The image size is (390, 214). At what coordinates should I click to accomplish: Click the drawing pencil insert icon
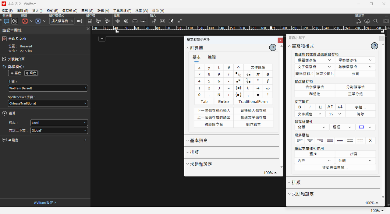(171, 21)
